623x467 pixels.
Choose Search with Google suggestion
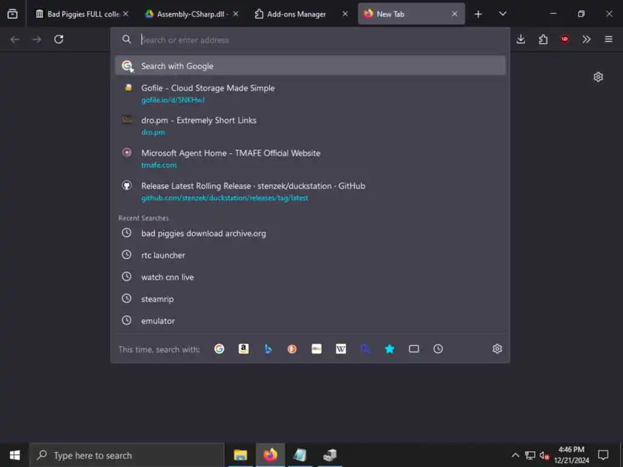click(310, 66)
